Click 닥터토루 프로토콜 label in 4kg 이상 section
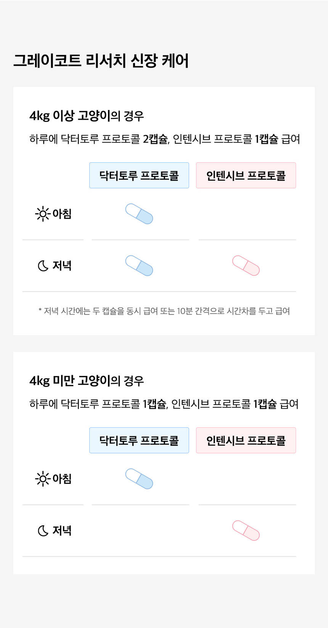The height and width of the screenshot is (628, 328). click(x=139, y=175)
